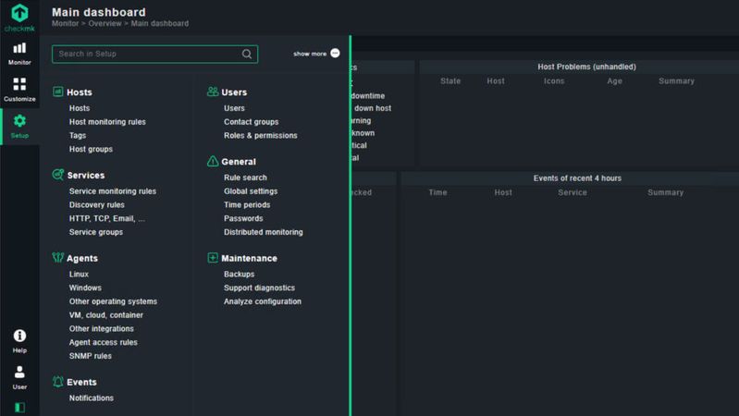Click Time column in Events table
The width and height of the screenshot is (739, 416).
[x=437, y=192]
